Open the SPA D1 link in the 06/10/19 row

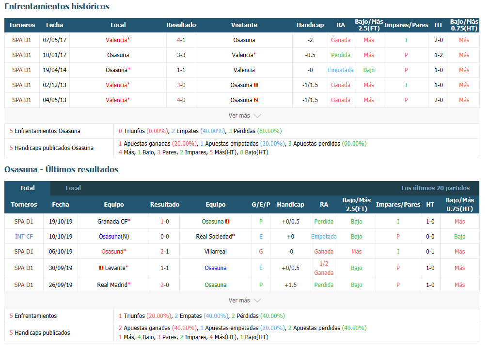pyautogui.click(x=24, y=251)
